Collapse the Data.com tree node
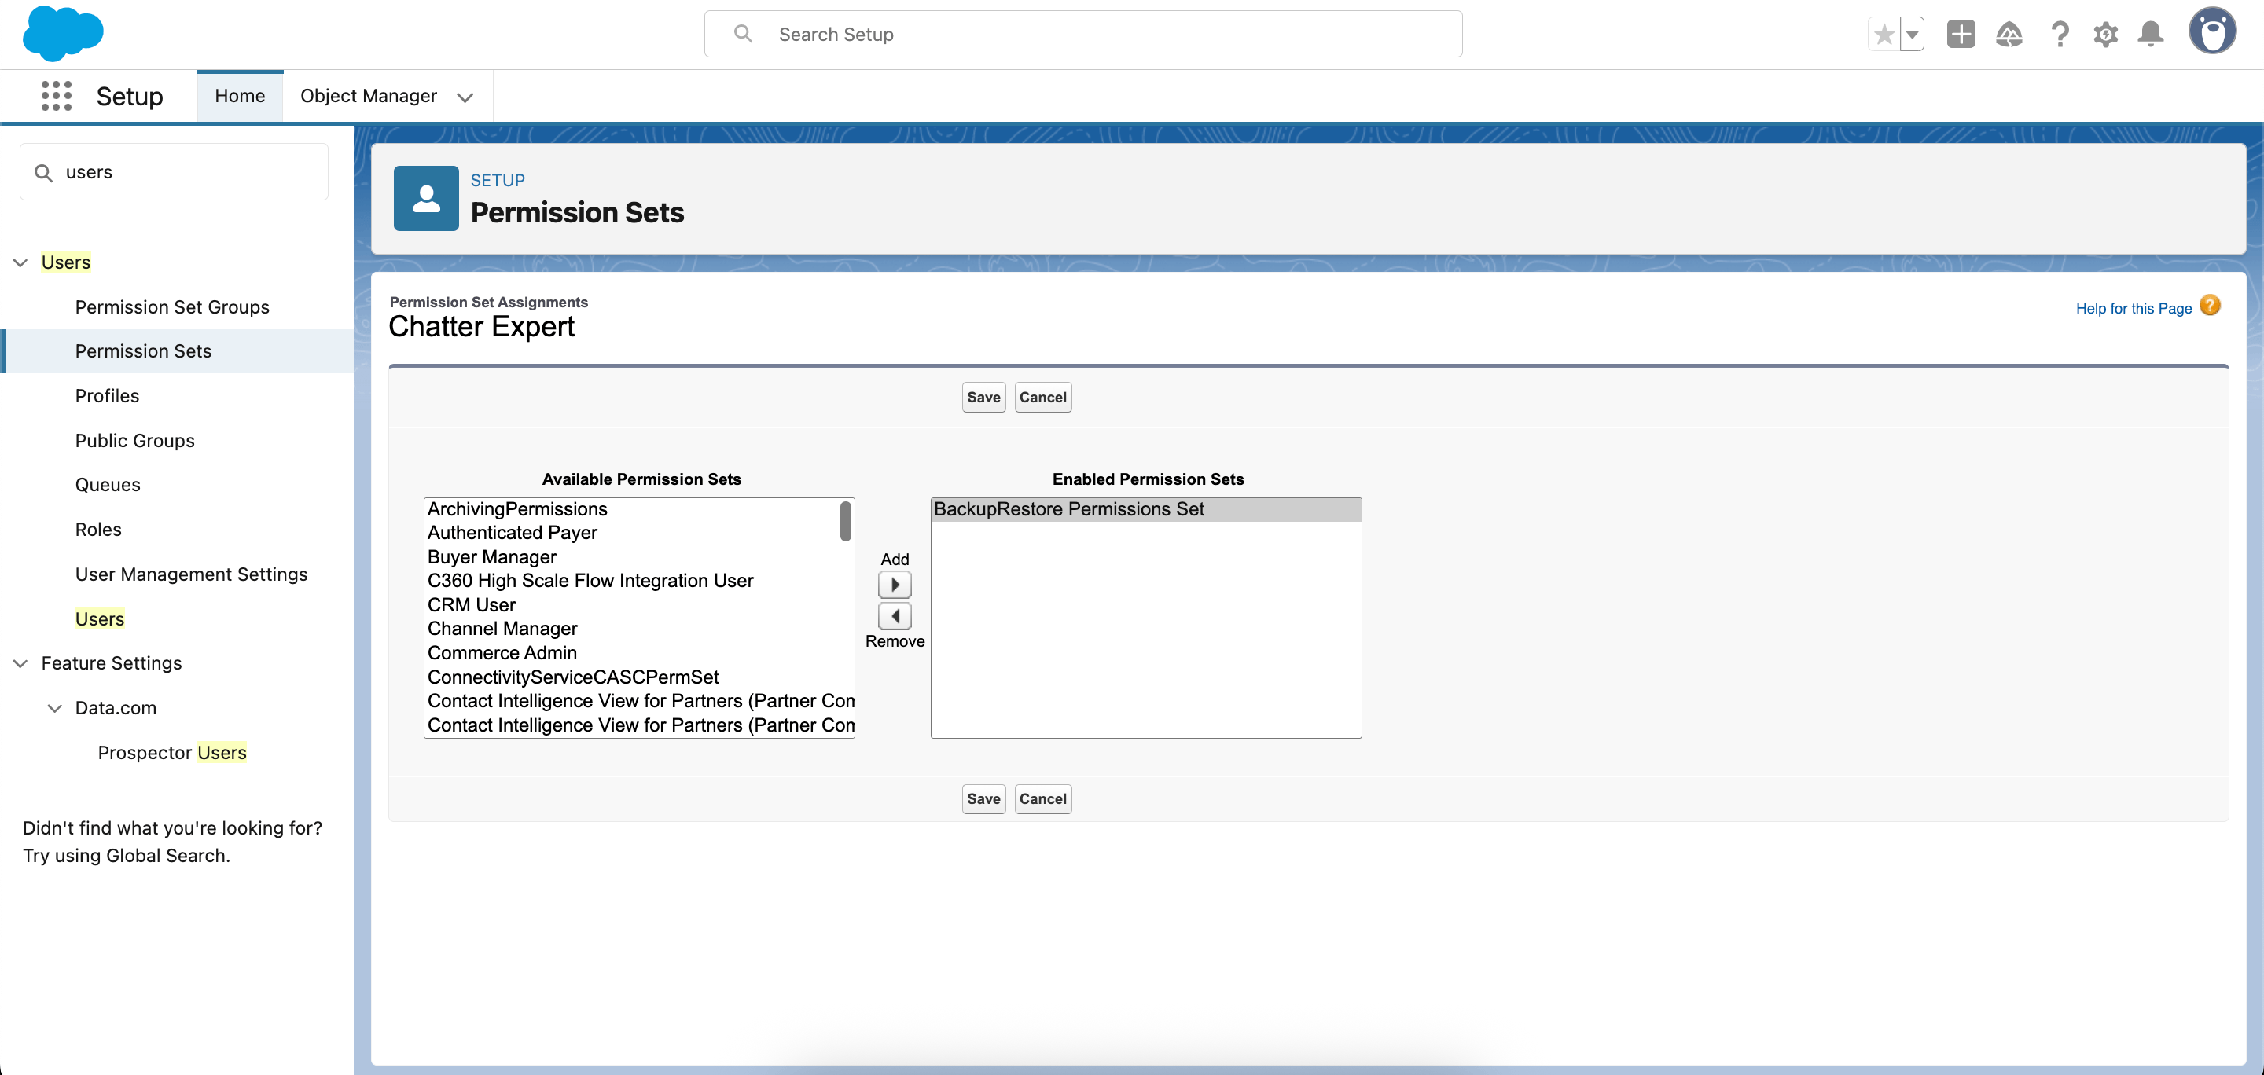Screen dimensions: 2264x1075 (54, 708)
